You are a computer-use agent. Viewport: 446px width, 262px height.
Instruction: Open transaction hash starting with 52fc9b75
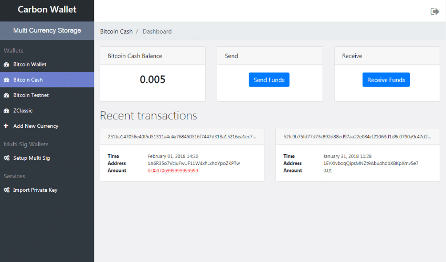[357, 137]
